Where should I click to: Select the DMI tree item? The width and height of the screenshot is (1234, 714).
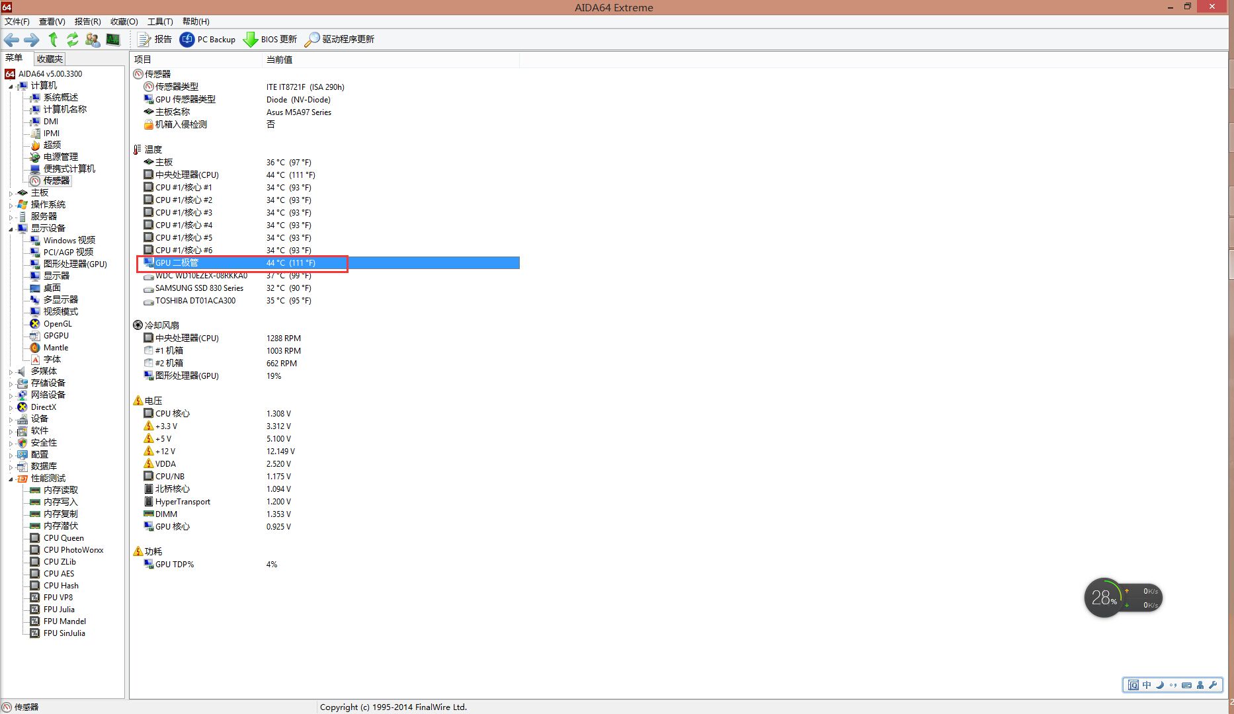click(51, 122)
